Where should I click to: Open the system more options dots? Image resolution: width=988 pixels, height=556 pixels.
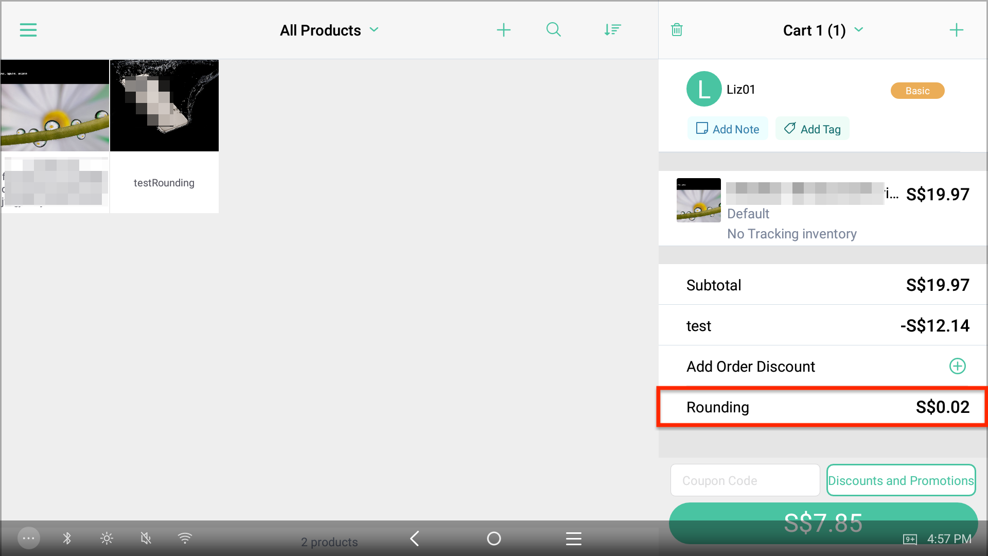click(x=28, y=538)
